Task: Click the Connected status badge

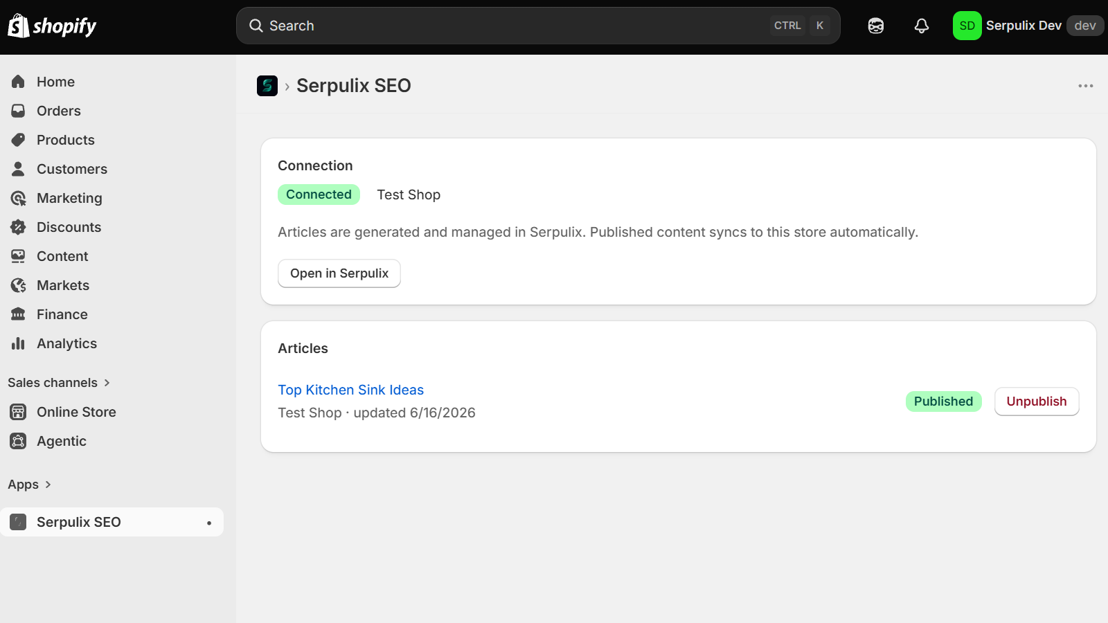Action: (319, 195)
